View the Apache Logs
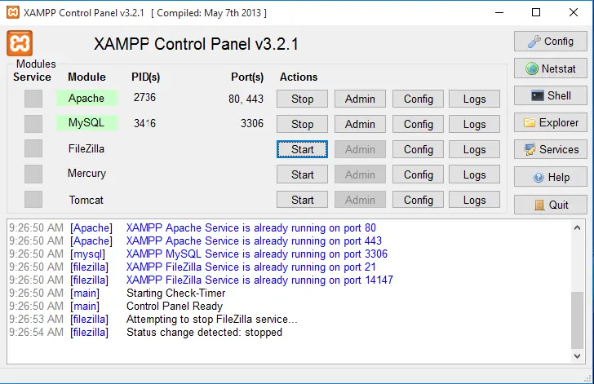The height and width of the screenshot is (384, 594). coord(474,99)
